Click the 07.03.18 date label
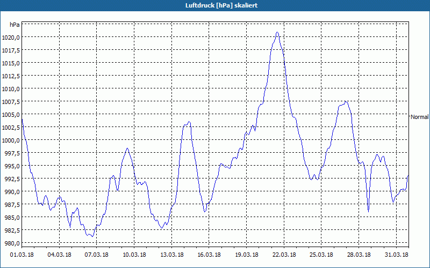Image resolution: width=430 pixels, height=268 pixels. point(97,255)
